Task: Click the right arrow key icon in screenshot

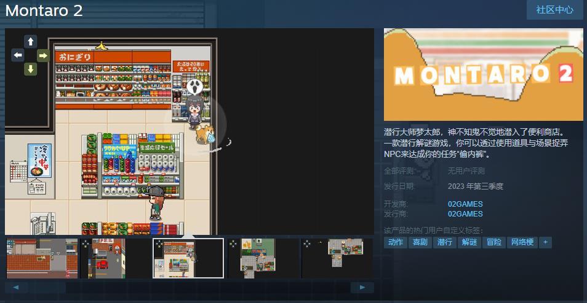Action: click(x=43, y=56)
